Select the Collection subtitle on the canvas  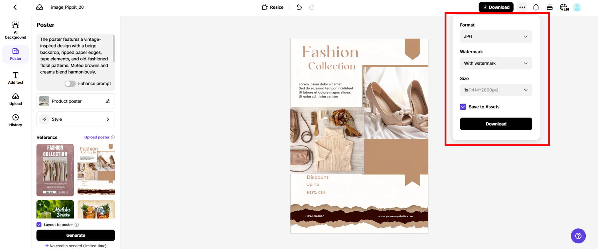click(x=332, y=66)
